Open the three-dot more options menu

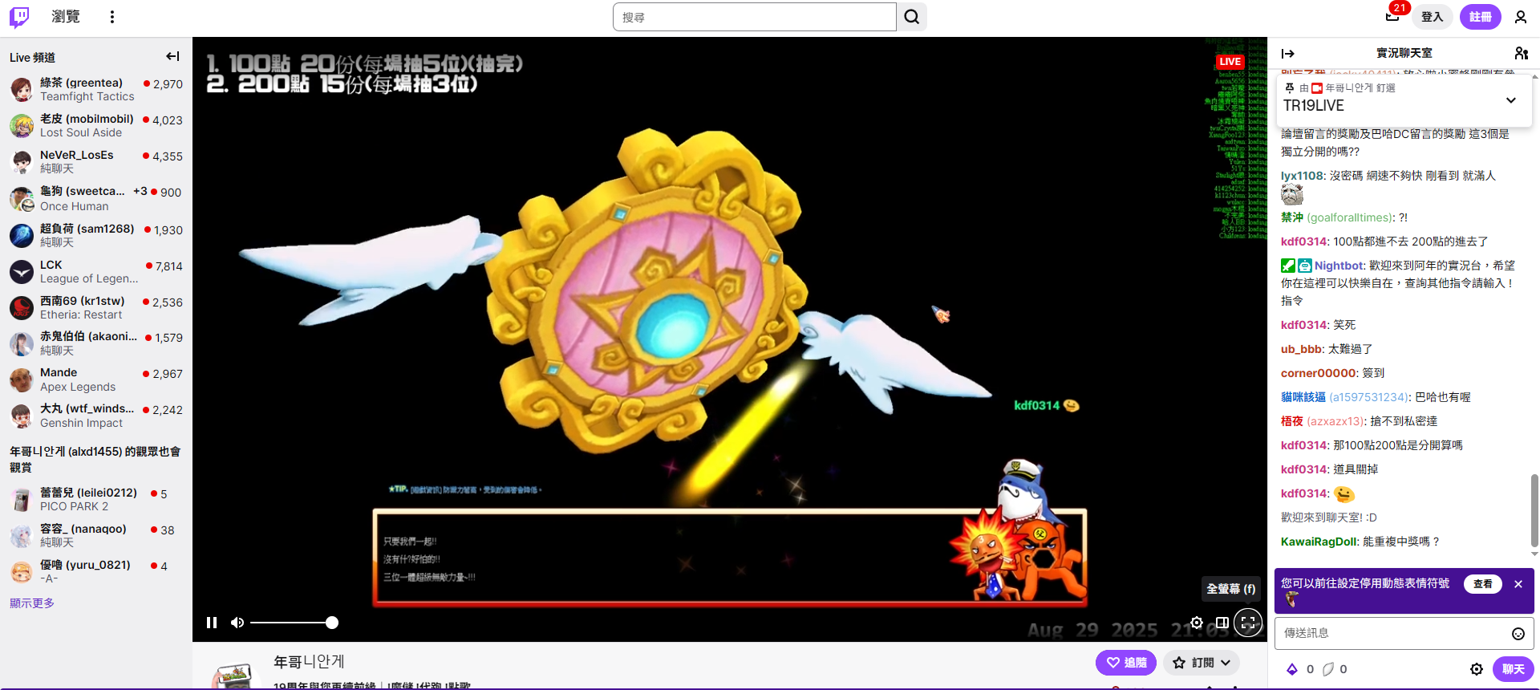(x=112, y=17)
